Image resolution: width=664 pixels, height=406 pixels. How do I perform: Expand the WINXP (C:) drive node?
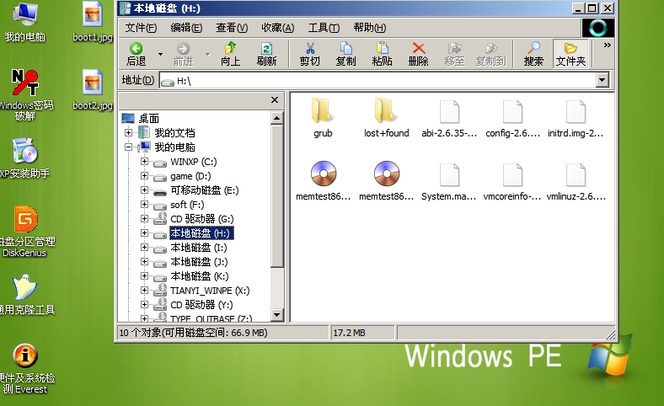click(x=144, y=161)
